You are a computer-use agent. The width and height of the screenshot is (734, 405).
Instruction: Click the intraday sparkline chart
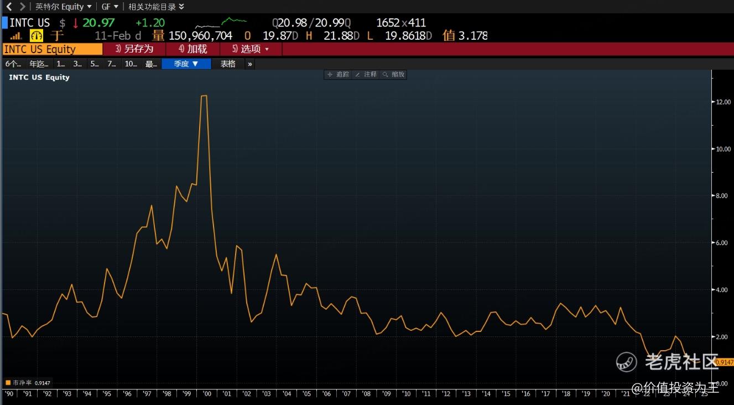click(x=221, y=23)
